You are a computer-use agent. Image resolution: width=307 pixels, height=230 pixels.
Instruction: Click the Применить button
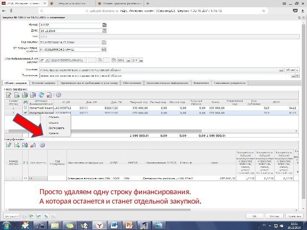point(295,216)
